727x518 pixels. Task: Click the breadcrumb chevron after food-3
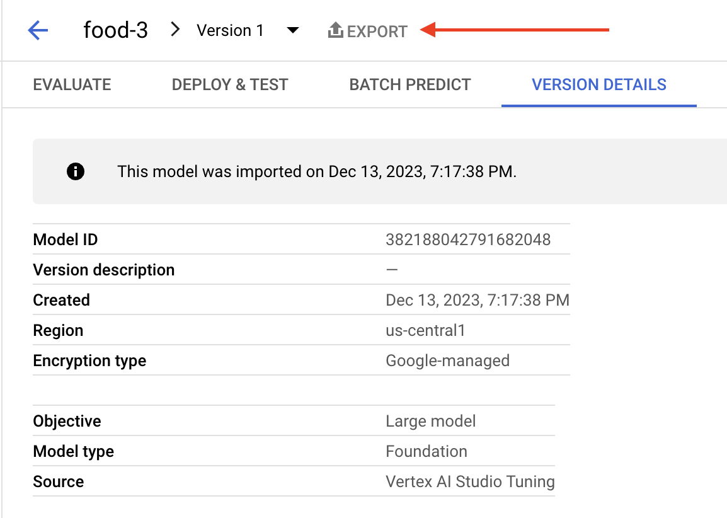[x=175, y=30]
